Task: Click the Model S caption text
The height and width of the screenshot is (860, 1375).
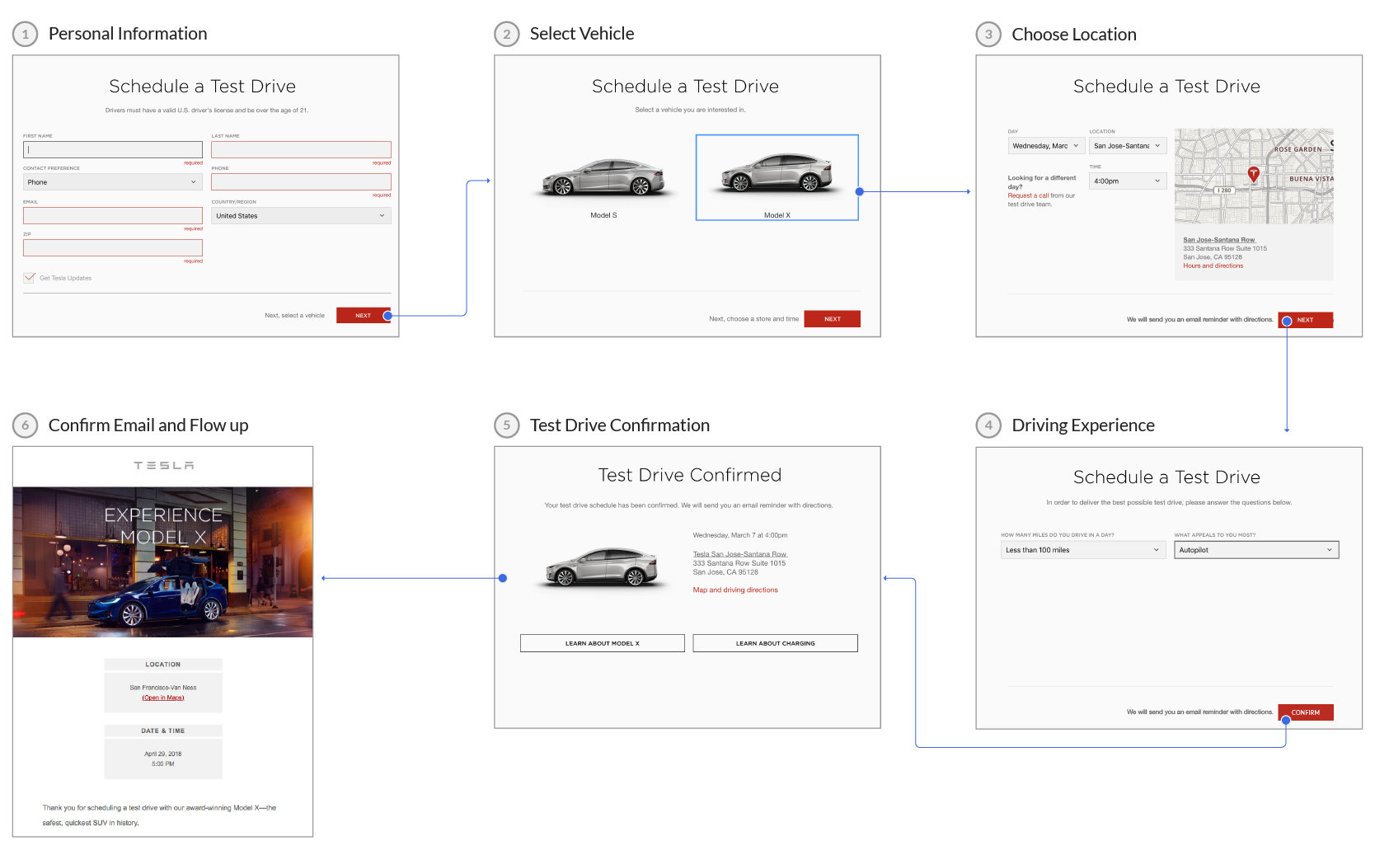Action: (x=603, y=215)
